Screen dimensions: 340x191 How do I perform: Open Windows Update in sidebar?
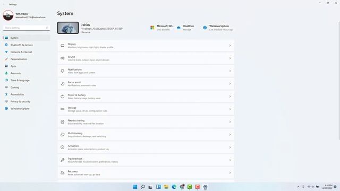(27, 109)
